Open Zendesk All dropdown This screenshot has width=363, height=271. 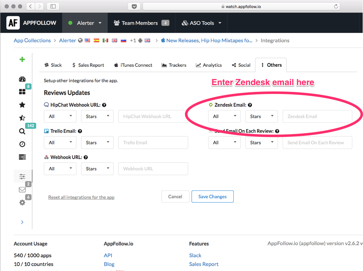(x=224, y=116)
